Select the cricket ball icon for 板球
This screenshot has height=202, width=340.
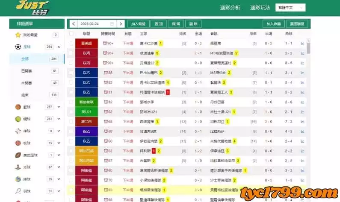click(x=18, y=143)
